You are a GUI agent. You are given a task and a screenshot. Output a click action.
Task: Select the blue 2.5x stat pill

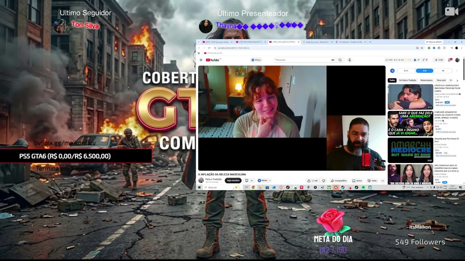424,71
